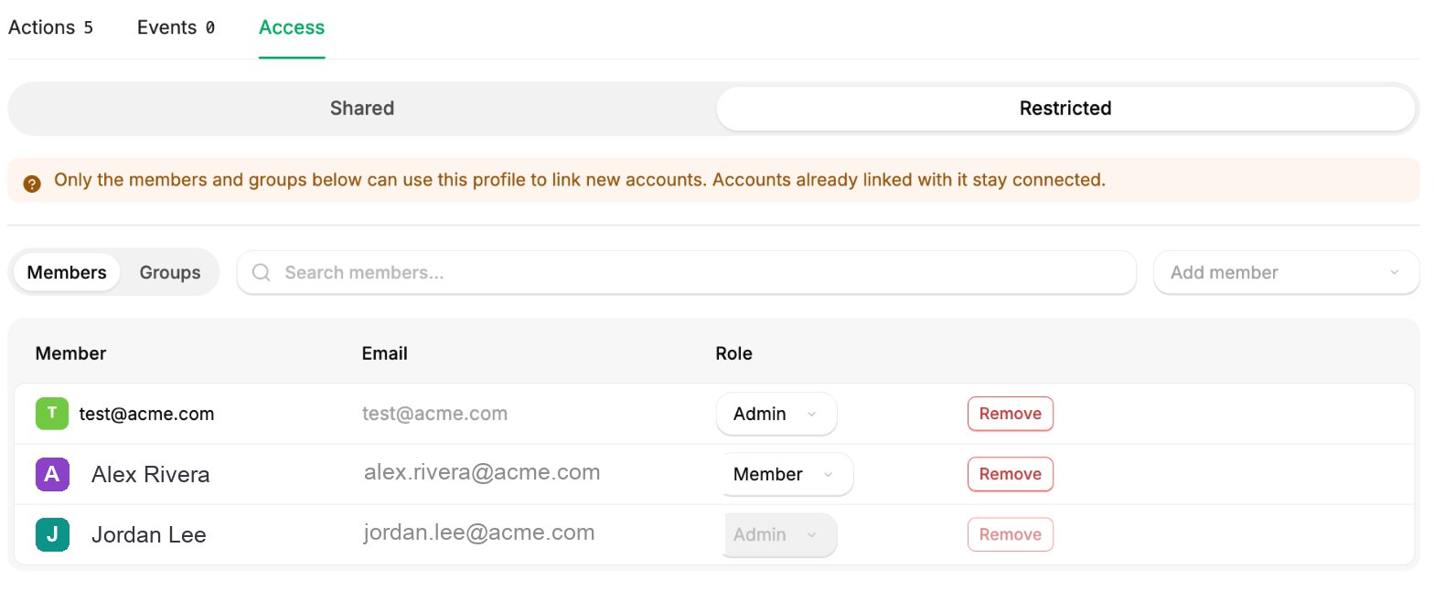Viewport: 1434px width, 590px height.
Task: Click the restricted access notice text
Action: [x=580, y=180]
